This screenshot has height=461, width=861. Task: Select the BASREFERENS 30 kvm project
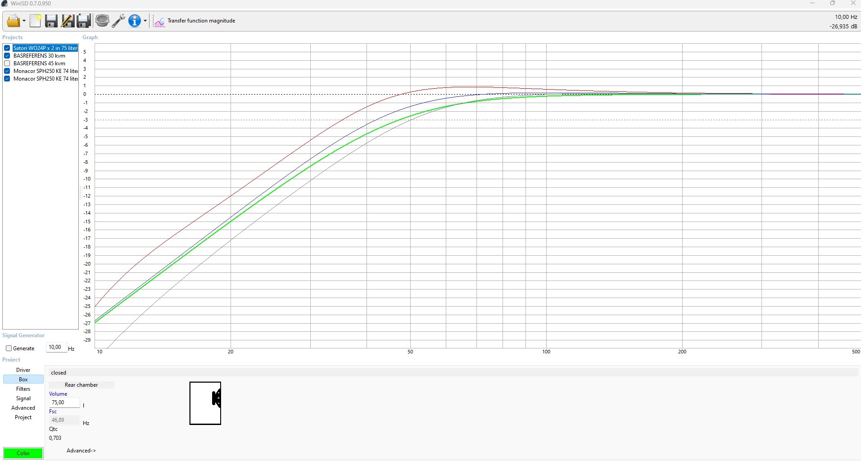pos(39,56)
